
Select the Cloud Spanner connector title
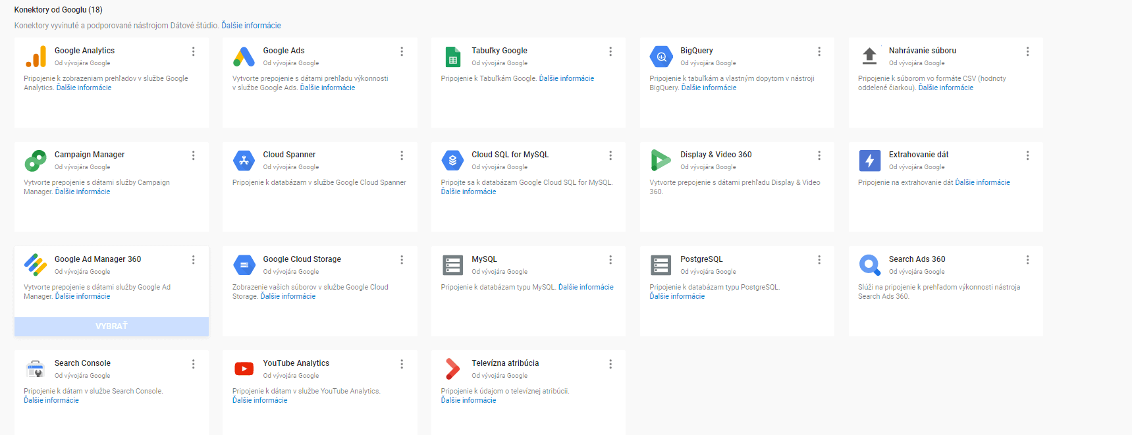pos(289,155)
